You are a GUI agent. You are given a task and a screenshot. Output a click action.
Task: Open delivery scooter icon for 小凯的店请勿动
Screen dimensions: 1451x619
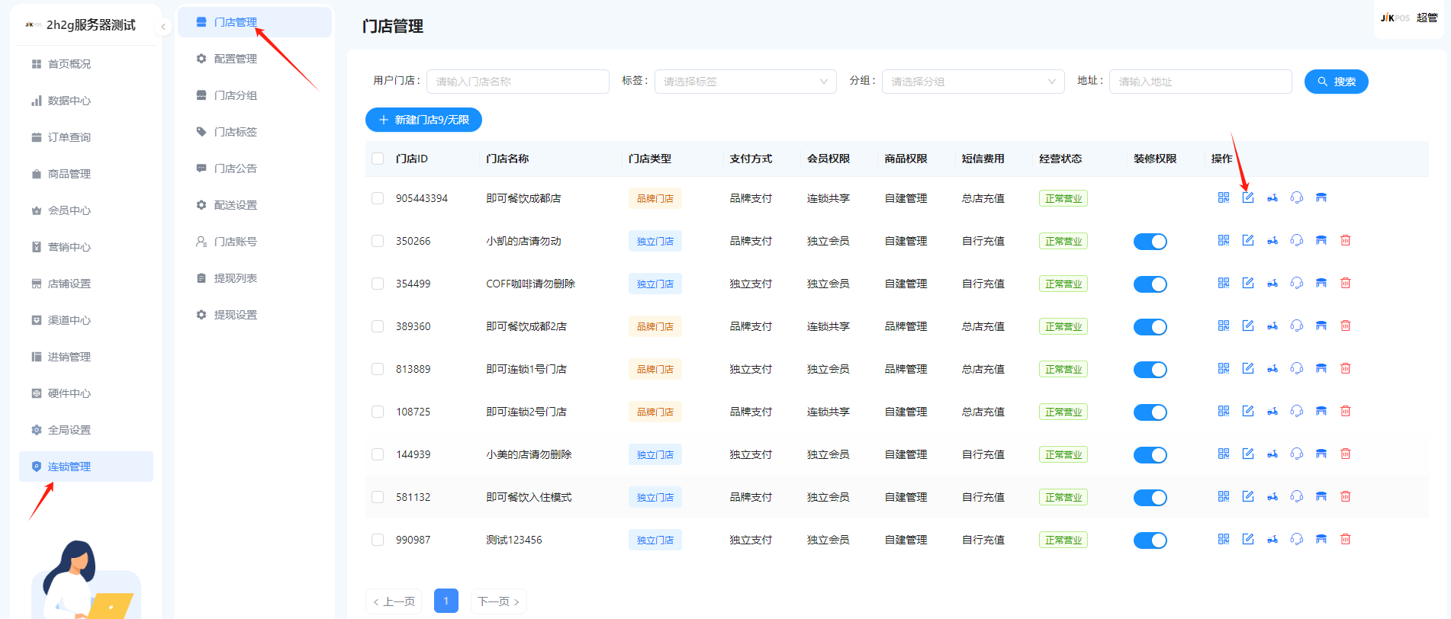pyautogui.click(x=1272, y=240)
